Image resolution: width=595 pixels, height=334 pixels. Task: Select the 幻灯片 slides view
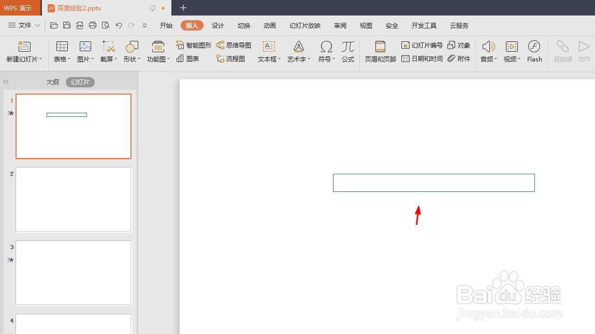(x=80, y=82)
